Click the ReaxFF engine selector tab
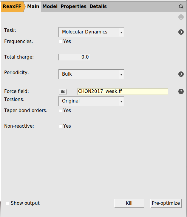187x217 pixels. pos(12,6)
